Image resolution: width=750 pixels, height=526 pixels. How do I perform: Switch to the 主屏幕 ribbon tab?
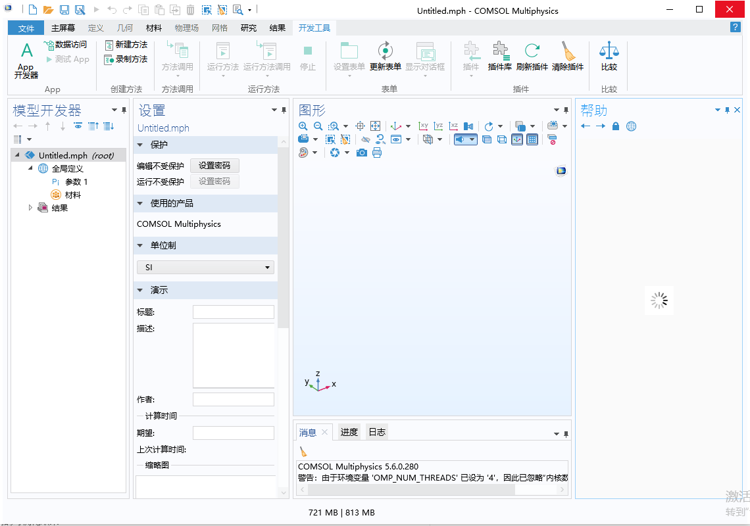pos(63,28)
